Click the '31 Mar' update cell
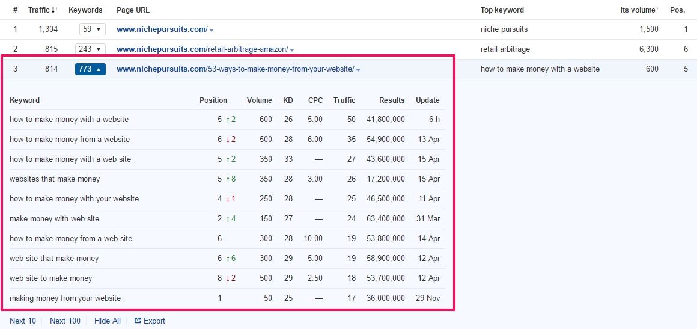The height and width of the screenshot is (329, 697). pyautogui.click(x=429, y=218)
